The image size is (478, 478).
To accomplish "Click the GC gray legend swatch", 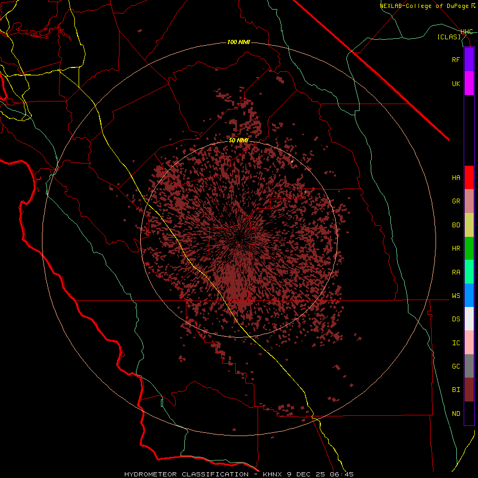I will 469,366.
